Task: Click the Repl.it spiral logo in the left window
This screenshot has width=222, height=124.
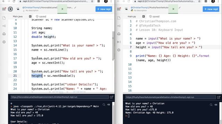Action: (x=10, y=9)
